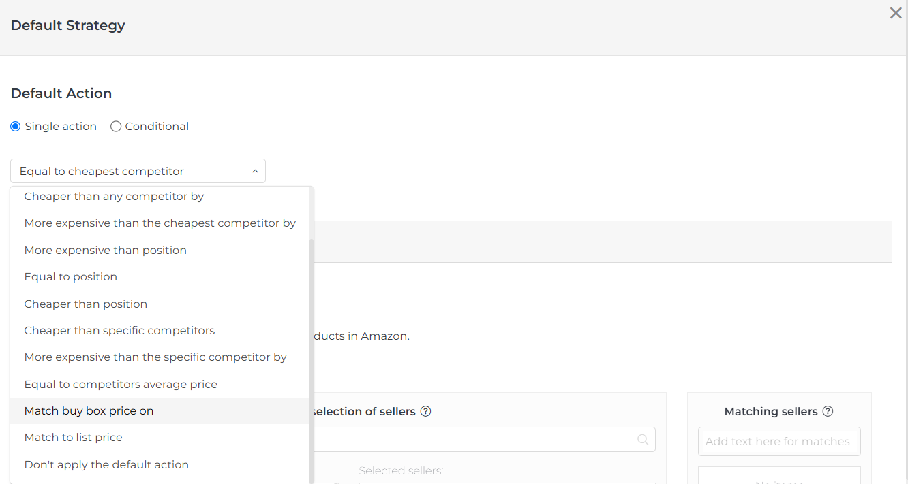Select Equal to position option
Viewport: 908px width, 484px height.
[x=70, y=277]
